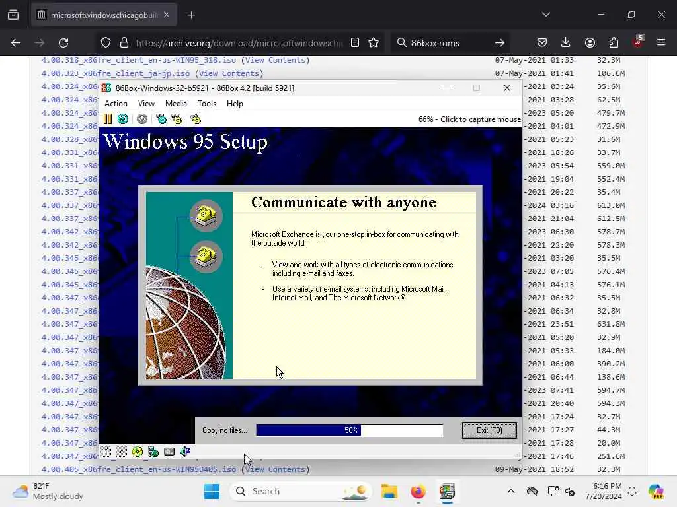Open Firefox downloads panel
The image size is (677, 507).
566,42
